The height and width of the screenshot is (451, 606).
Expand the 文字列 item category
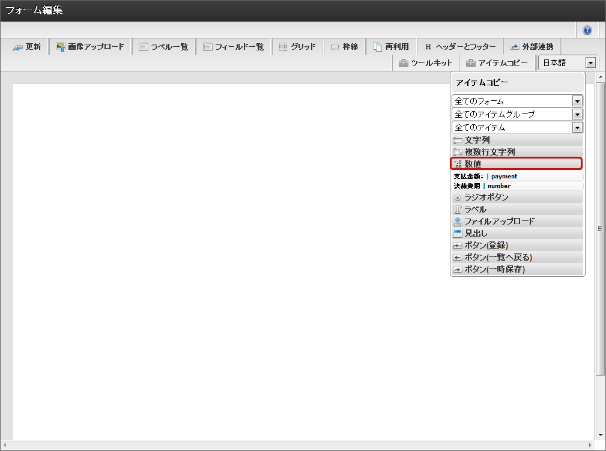(517, 140)
